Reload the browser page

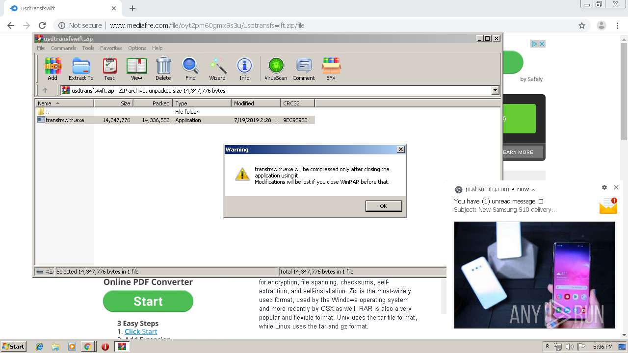(42, 25)
